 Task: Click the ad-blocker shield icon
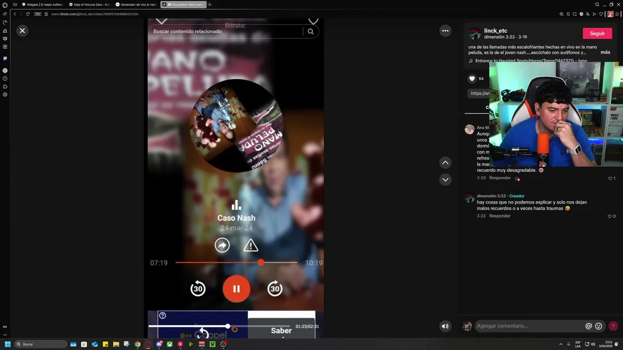pyautogui.click(x=581, y=14)
